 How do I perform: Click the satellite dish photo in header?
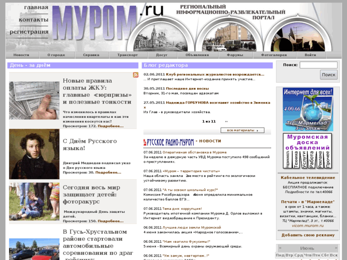pyautogui.click(x=298, y=37)
